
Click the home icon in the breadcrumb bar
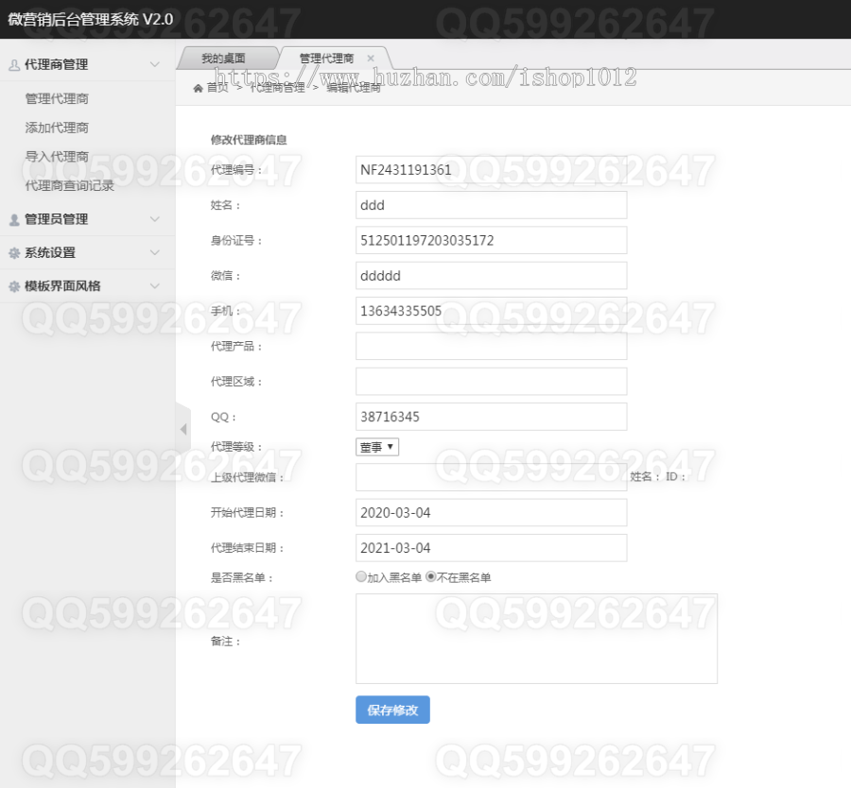pos(196,87)
